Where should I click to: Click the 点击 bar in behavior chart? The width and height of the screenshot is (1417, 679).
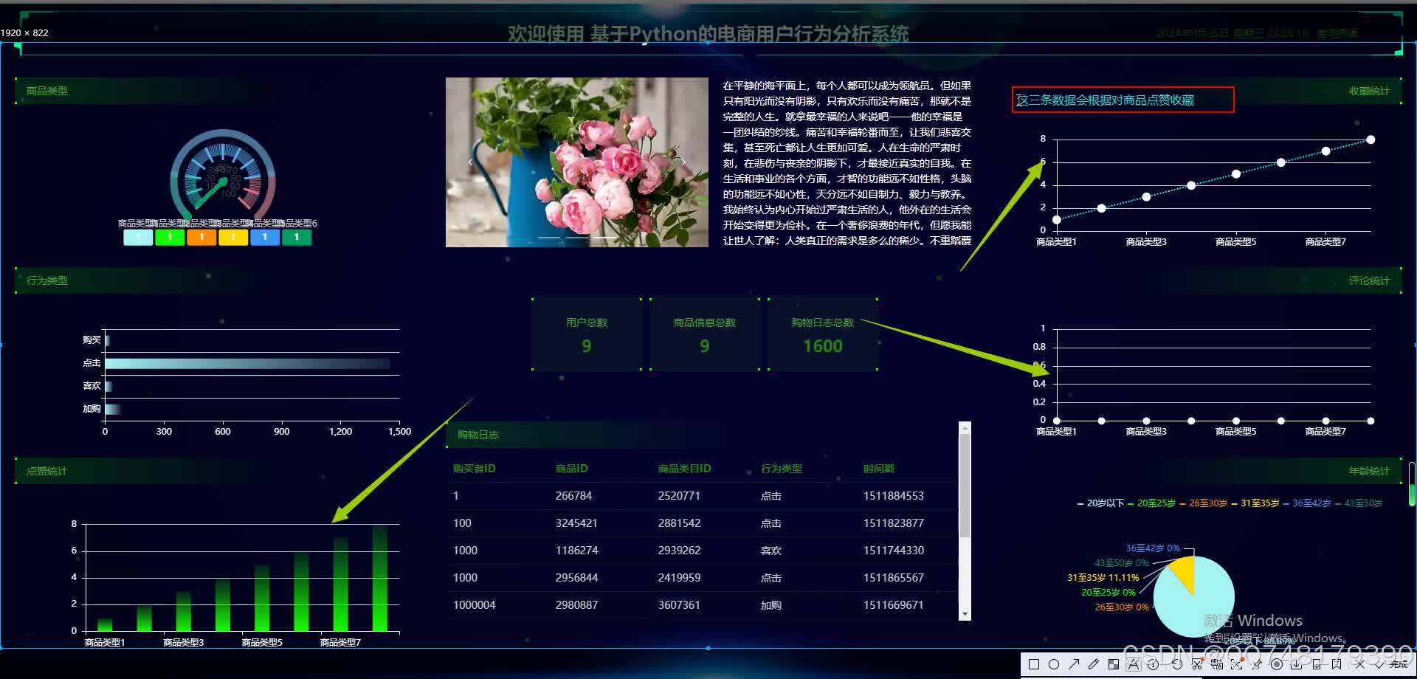pyautogui.click(x=247, y=363)
